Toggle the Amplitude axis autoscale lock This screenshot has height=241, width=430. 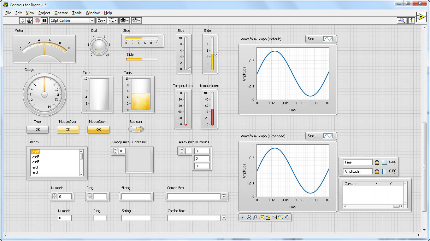tap(377, 171)
